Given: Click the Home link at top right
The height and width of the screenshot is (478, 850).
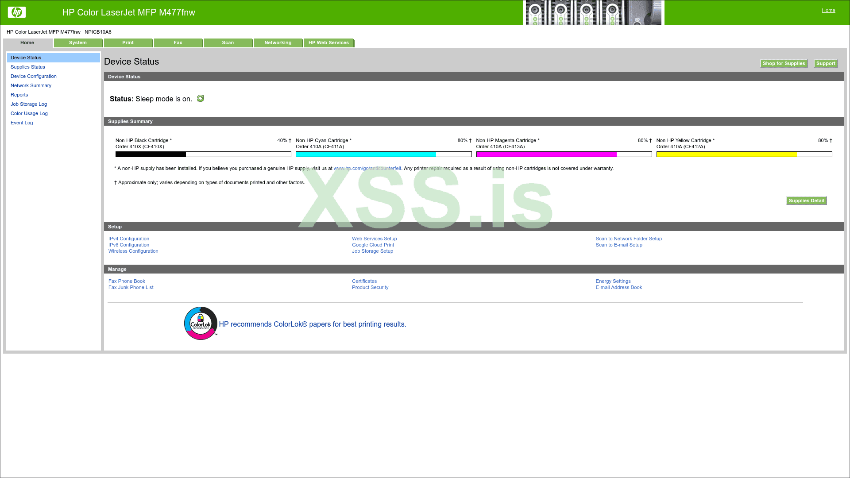Looking at the screenshot, I should pos(828,10).
